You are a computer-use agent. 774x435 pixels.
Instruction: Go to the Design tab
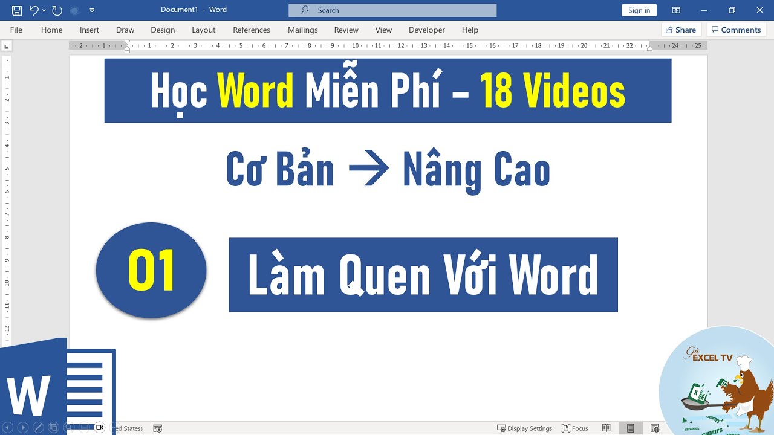pyautogui.click(x=163, y=30)
